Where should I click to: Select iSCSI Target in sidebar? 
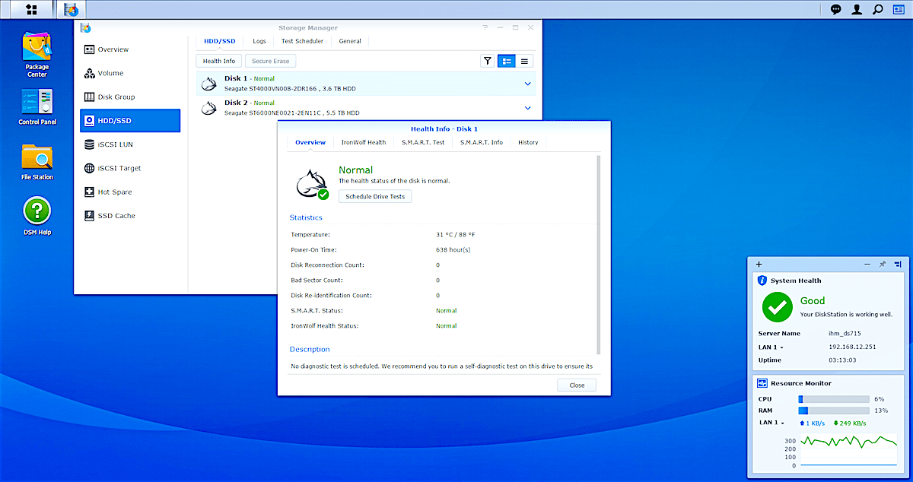pyautogui.click(x=130, y=168)
